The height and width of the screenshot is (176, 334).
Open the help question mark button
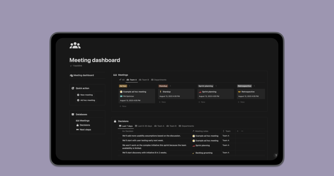coord(276,155)
